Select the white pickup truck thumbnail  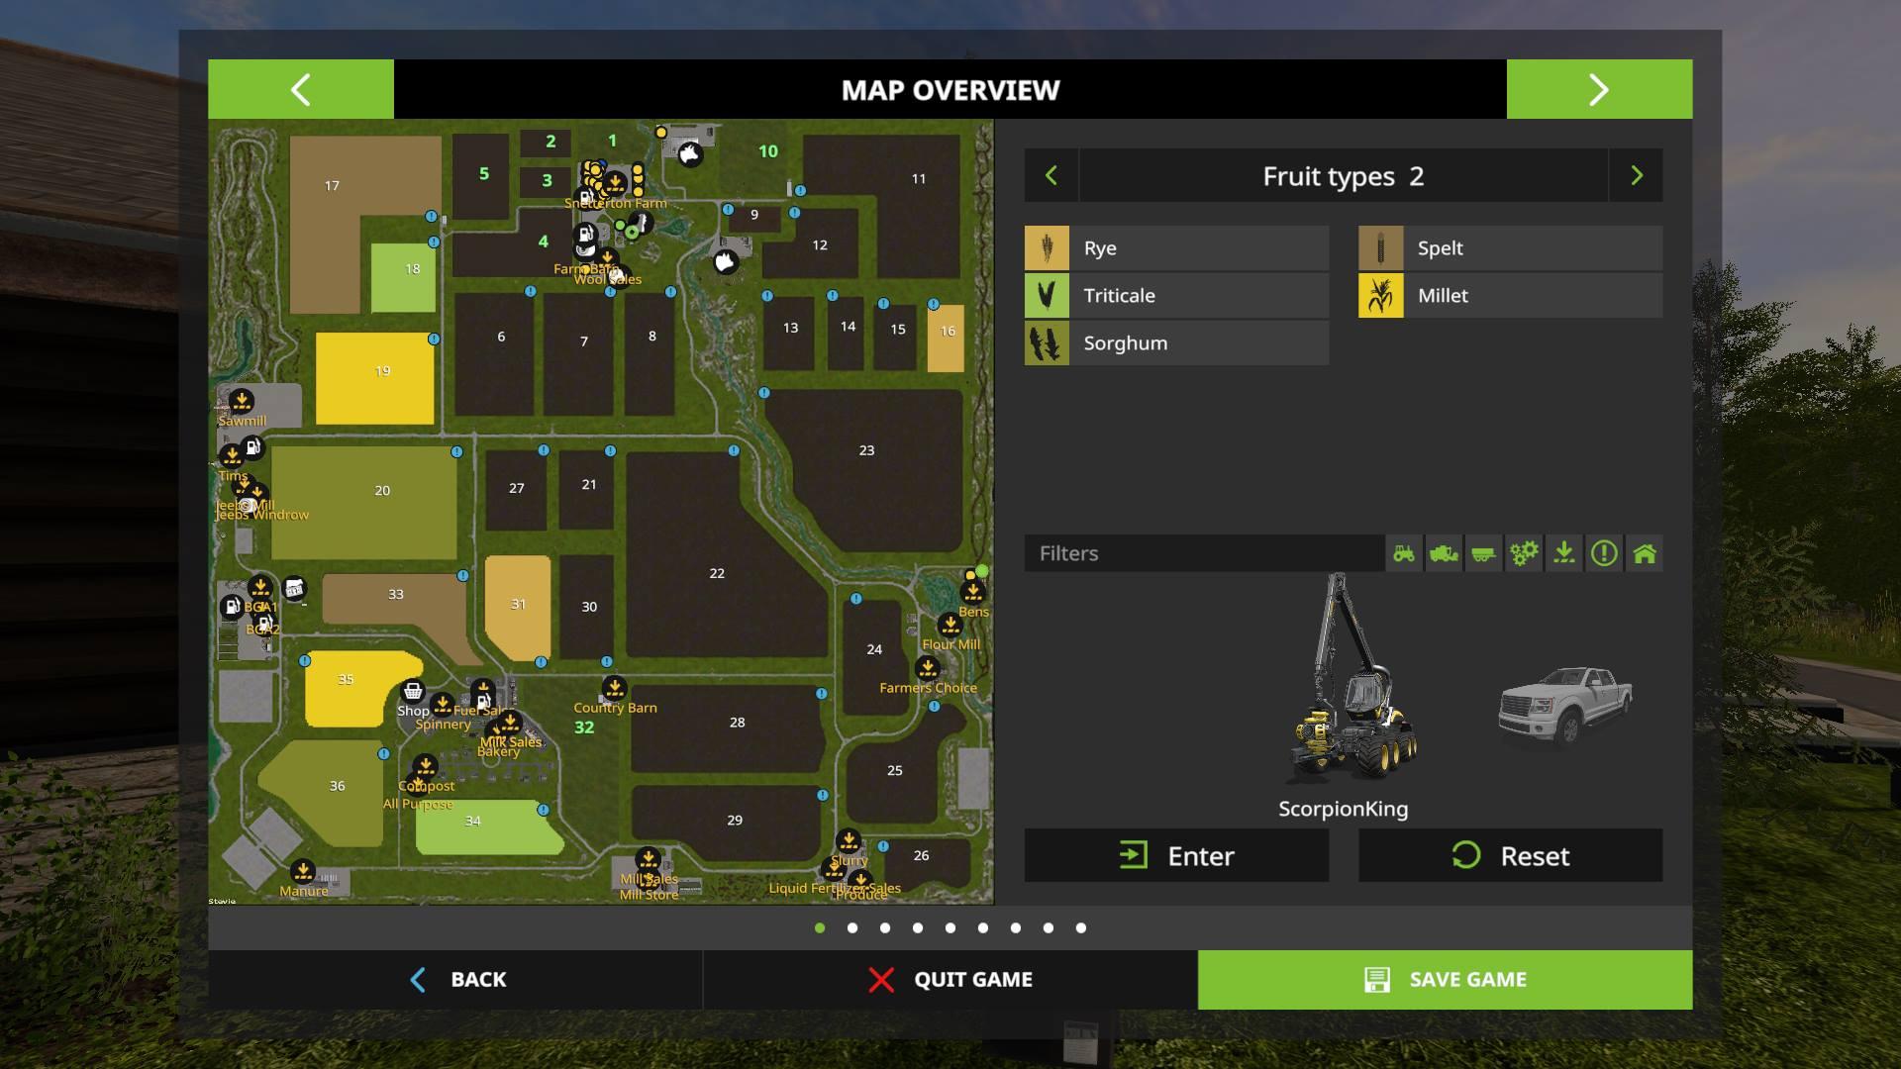(x=1565, y=706)
